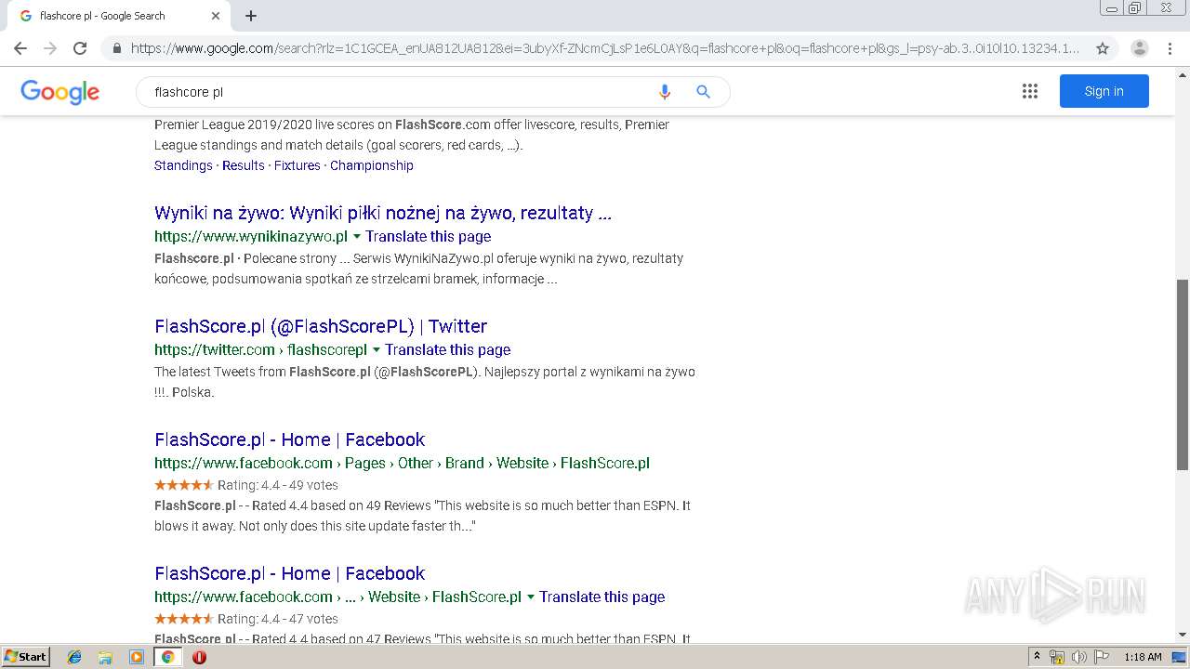Click the "Premier League 2019/2020 live scores" snippet
This screenshot has height=669, width=1190.
tap(412, 135)
